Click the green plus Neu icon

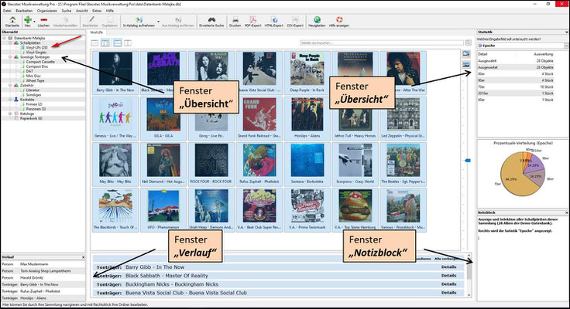point(28,22)
